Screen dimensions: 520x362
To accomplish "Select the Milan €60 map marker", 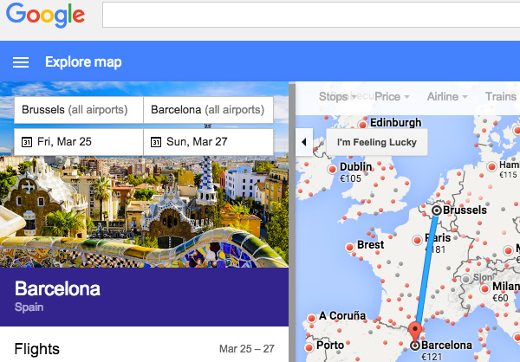I will pyautogui.click(x=484, y=288).
